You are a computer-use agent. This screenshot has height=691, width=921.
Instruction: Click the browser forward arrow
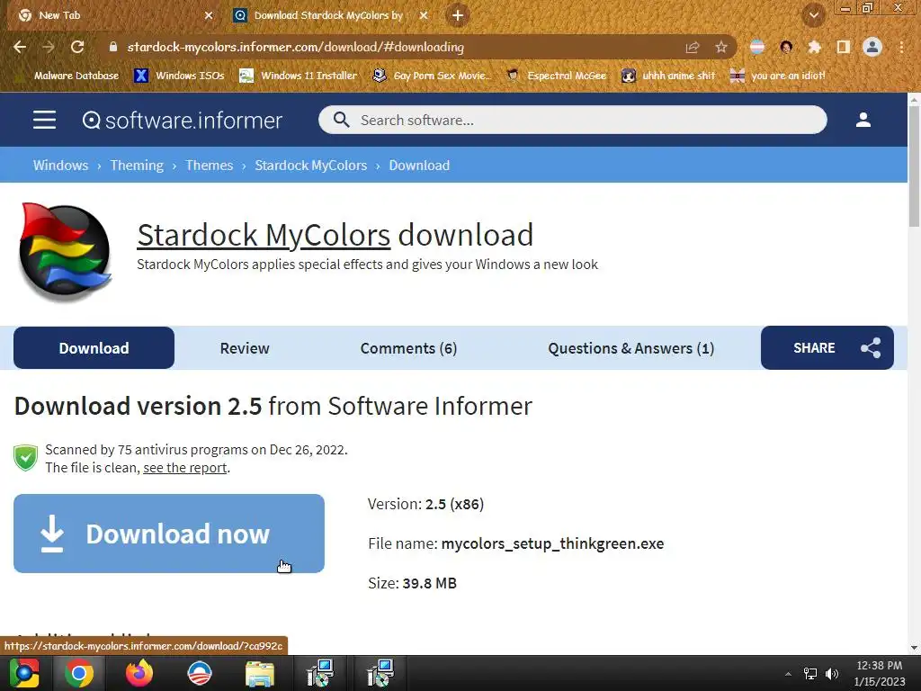tap(49, 47)
